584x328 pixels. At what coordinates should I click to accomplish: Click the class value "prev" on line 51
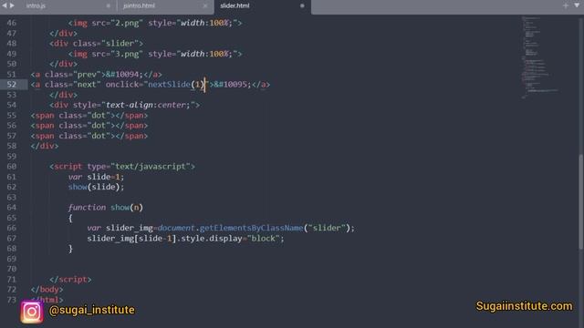coord(87,75)
